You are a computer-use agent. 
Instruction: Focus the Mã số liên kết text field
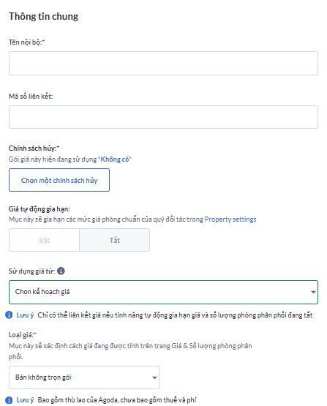[163, 117]
